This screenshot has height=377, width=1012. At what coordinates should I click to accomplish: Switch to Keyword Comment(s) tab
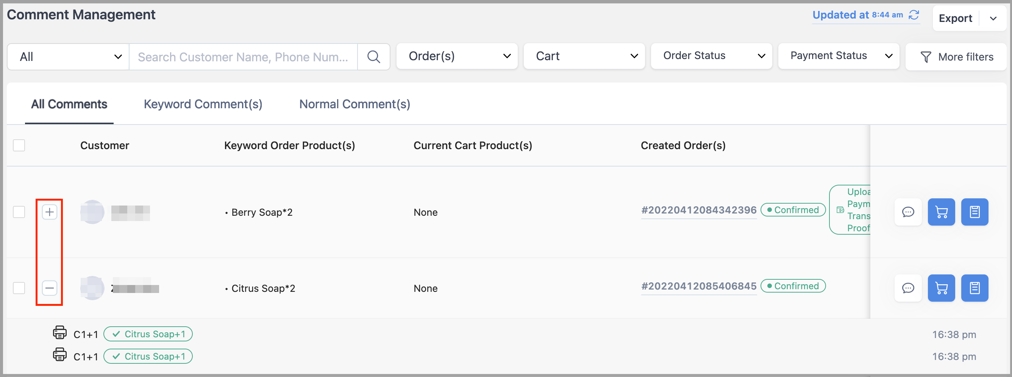203,104
